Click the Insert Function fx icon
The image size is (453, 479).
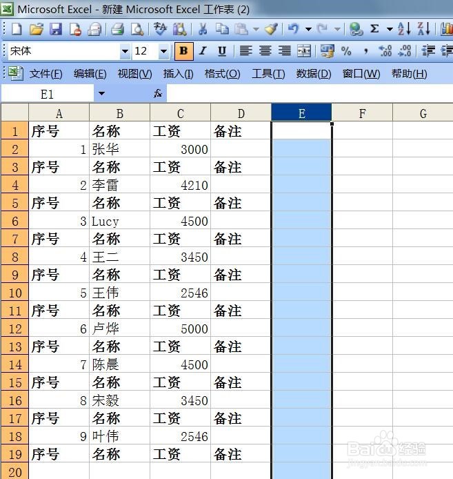(x=158, y=93)
